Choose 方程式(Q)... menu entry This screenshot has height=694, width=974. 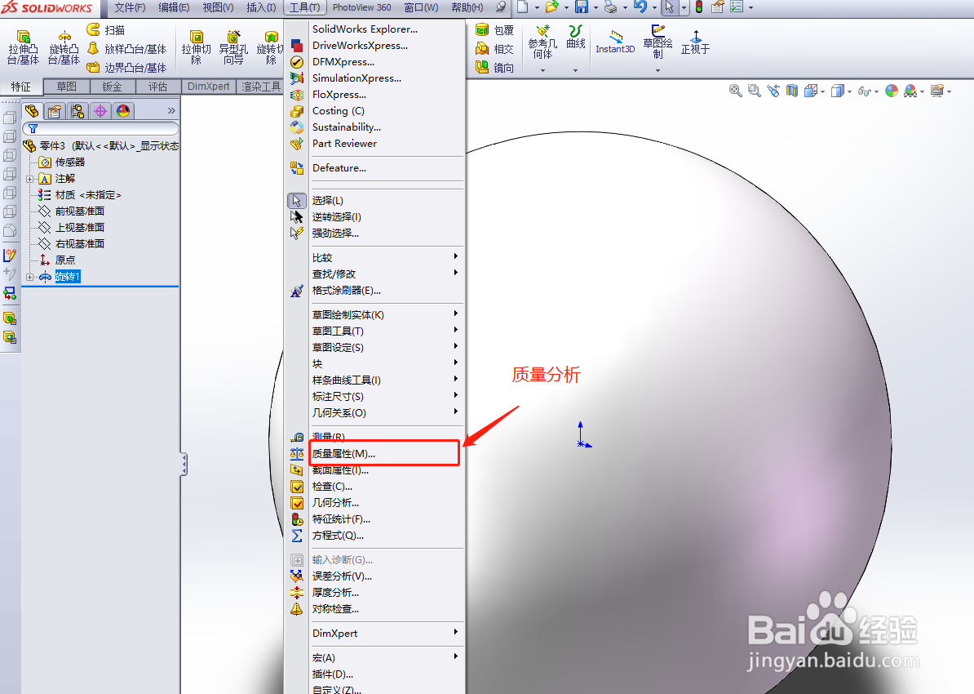pos(376,536)
